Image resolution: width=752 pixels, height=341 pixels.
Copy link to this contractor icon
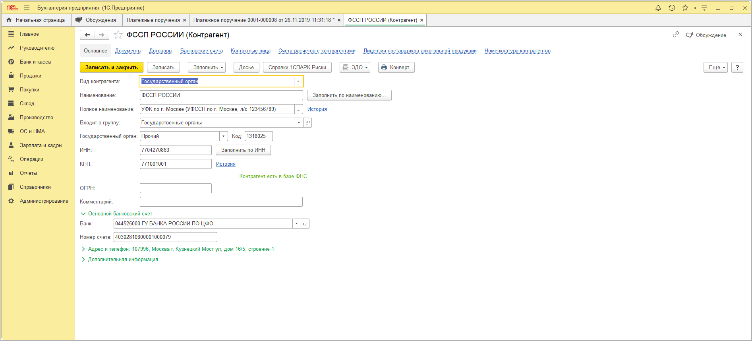click(x=676, y=35)
